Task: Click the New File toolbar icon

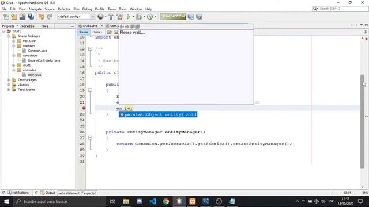Action: tap(6, 17)
